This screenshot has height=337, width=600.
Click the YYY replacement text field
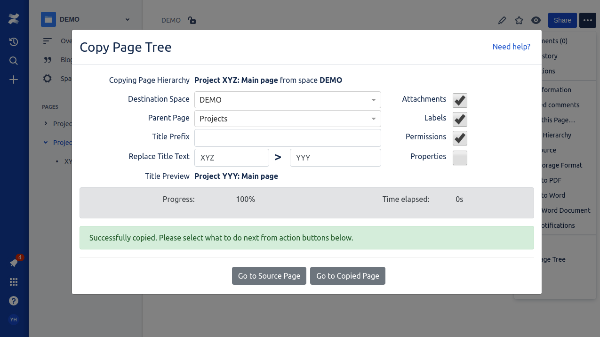tap(336, 158)
